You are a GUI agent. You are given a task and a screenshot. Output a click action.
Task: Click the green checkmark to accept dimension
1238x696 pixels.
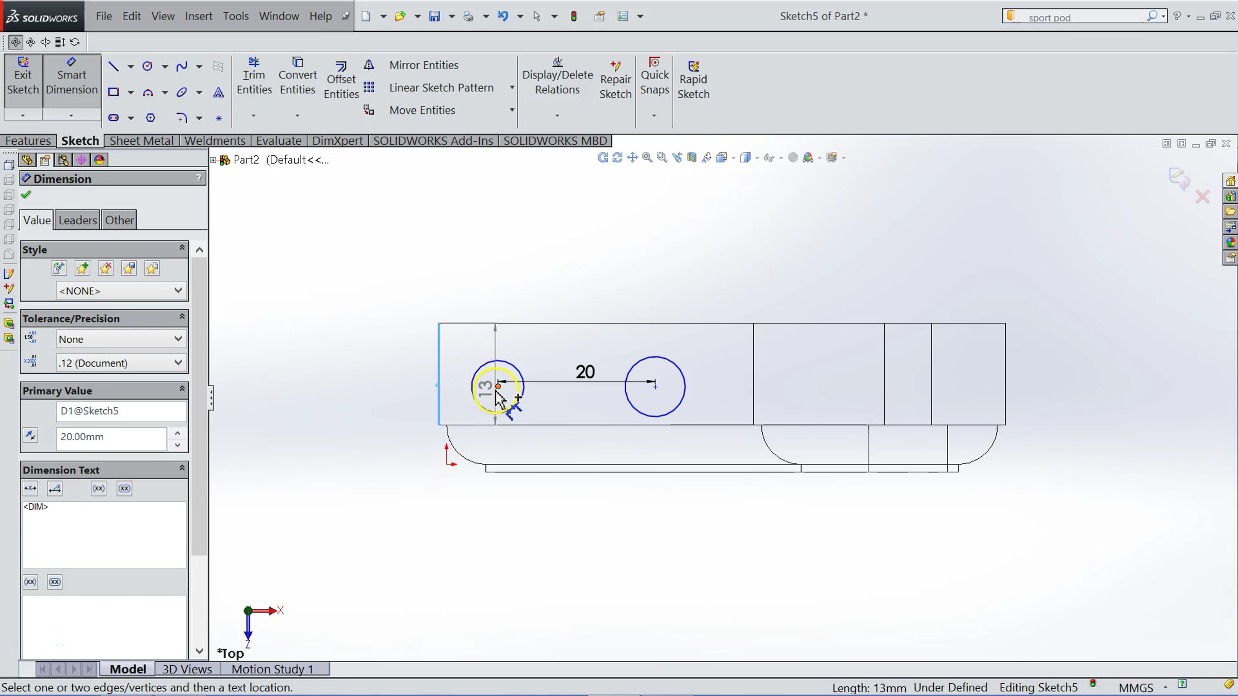[26, 195]
